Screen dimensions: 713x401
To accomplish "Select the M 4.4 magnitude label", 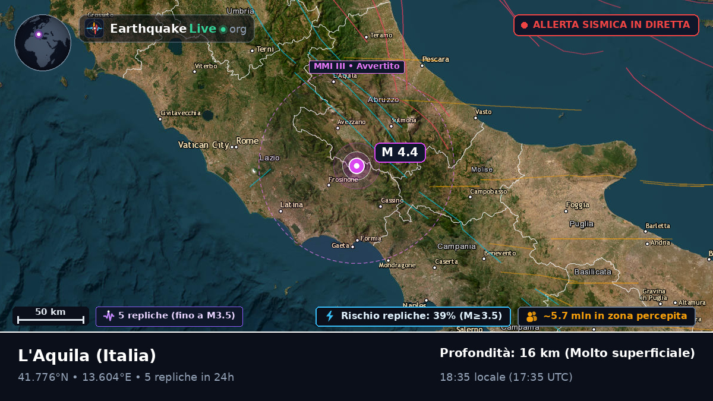I will (x=400, y=153).
